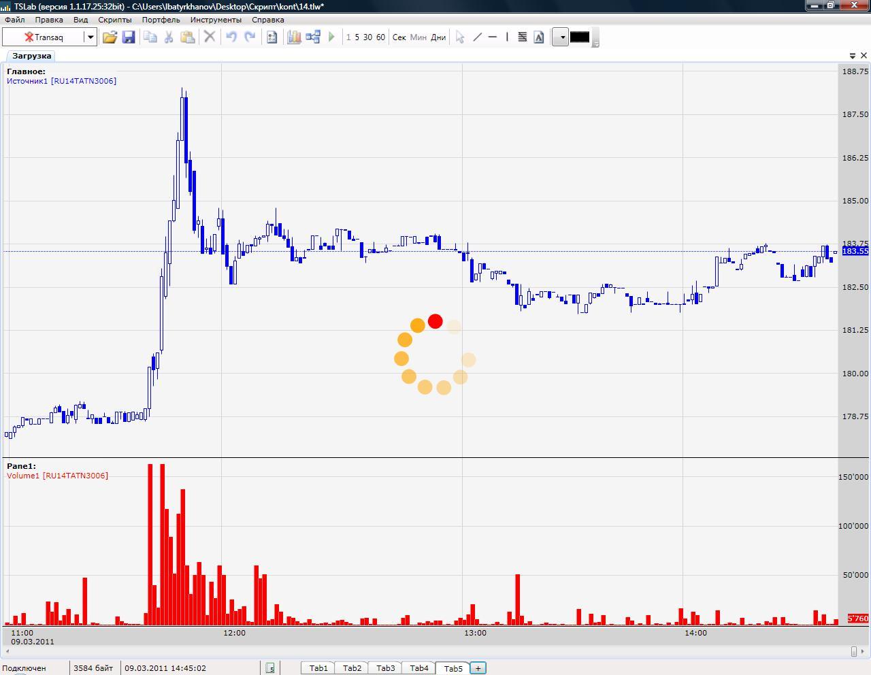Image resolution: width=871 pixels, height=675 pixels.
Task: Click the 12:00 time axis label
Action: click(234, 633)
